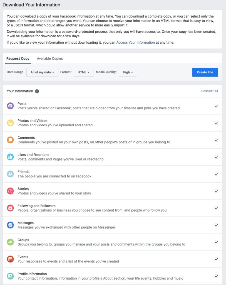Viewport: 226px width, 285px height.
Task: Click the purple Posts category icon
Action: tap(10, 106)
